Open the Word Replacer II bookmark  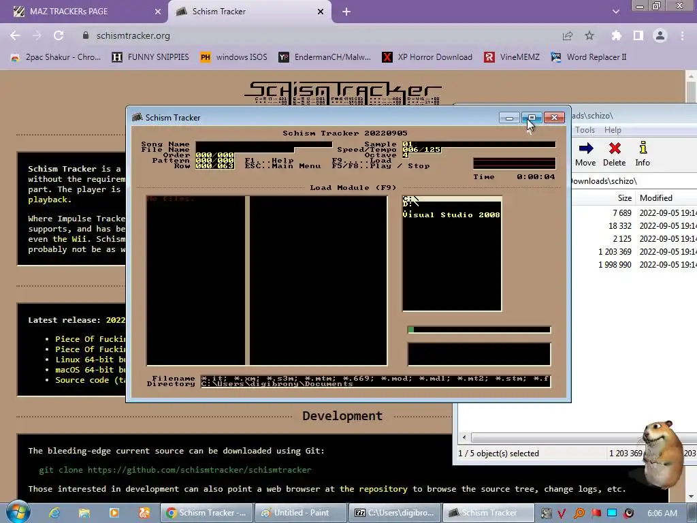[x=589, y=57]
